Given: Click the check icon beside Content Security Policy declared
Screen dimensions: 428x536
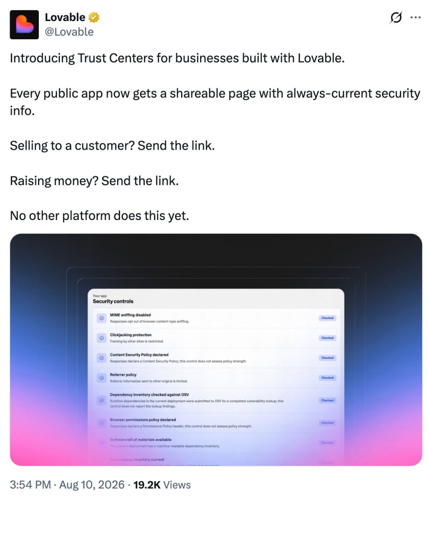Looking at the screenshot, I should pyautogui.click(x=101, y=358).
